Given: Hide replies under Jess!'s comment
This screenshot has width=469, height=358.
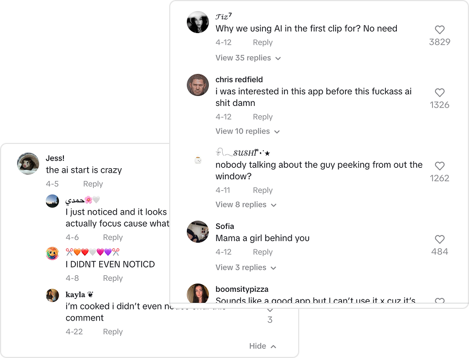Looking at the screenshot, I should (262, 346).
